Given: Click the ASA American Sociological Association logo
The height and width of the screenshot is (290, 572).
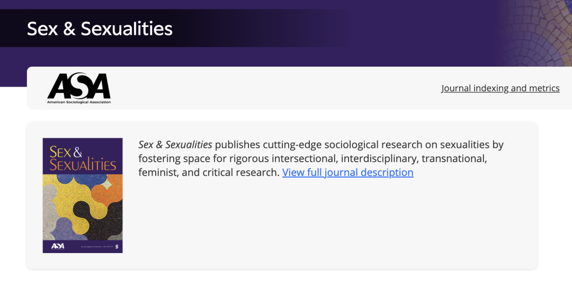Looking at the screenshot, I should click(x=79, y=88).
